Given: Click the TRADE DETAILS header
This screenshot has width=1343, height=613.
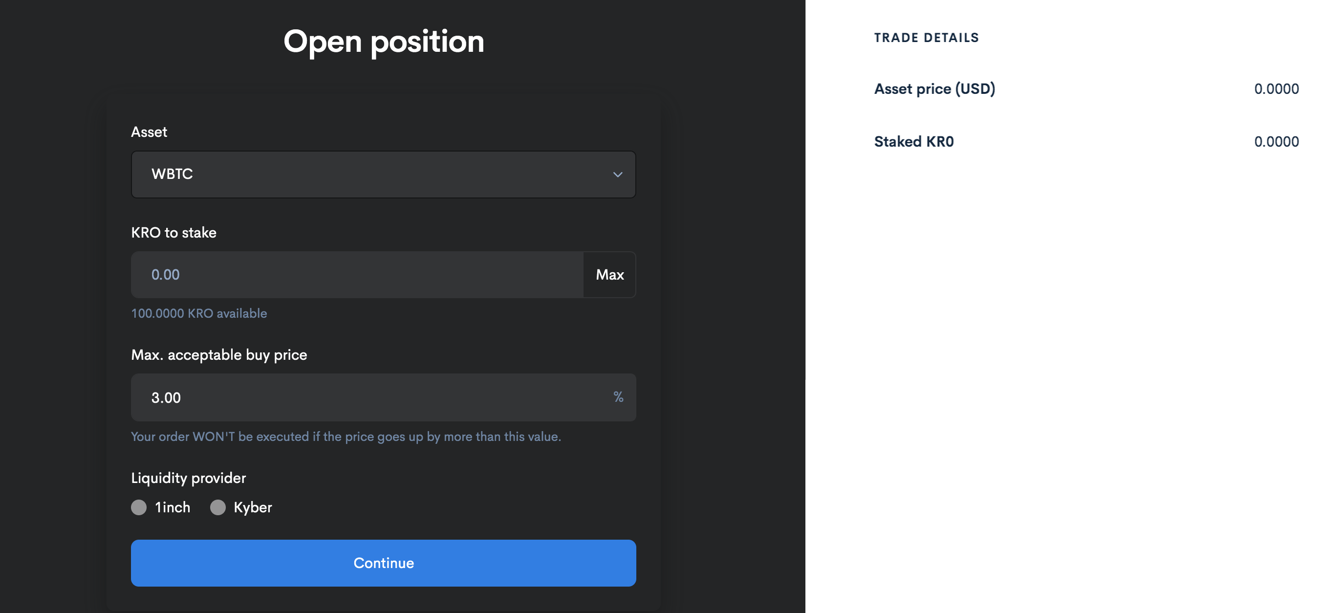Looking at the screenshot, I should 927,38.
